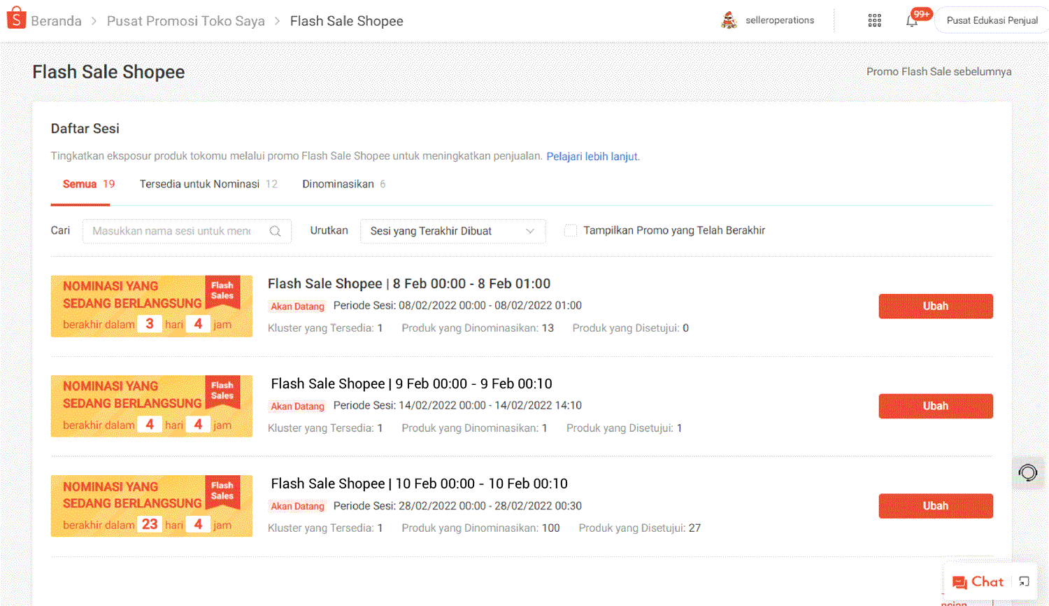Click the selleroperations profile avatar
1049x606 pixels.
[729, 20]
